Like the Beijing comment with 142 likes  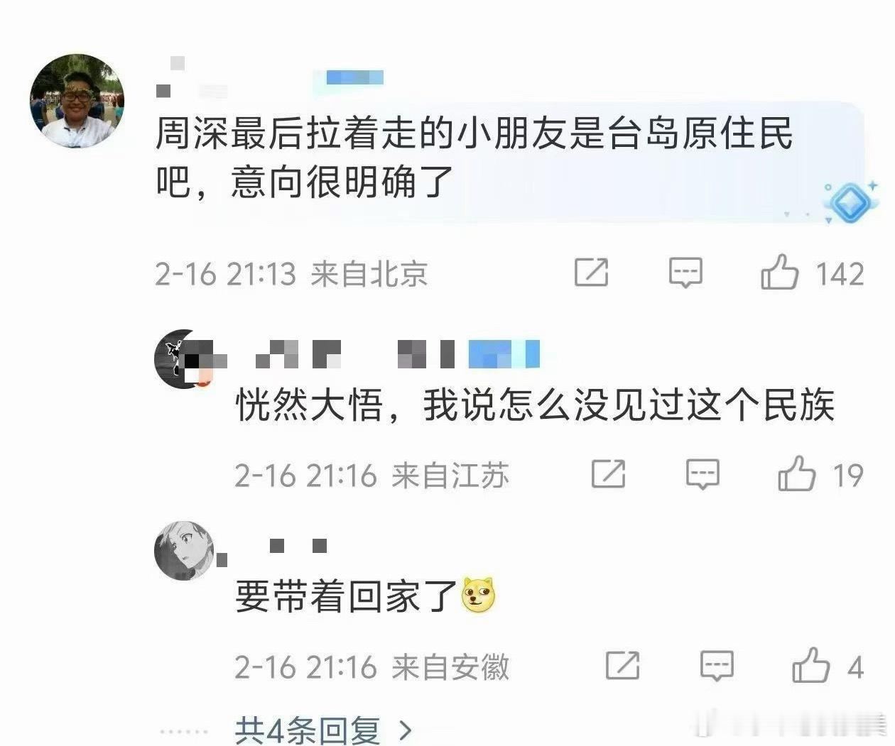(779, 273)
